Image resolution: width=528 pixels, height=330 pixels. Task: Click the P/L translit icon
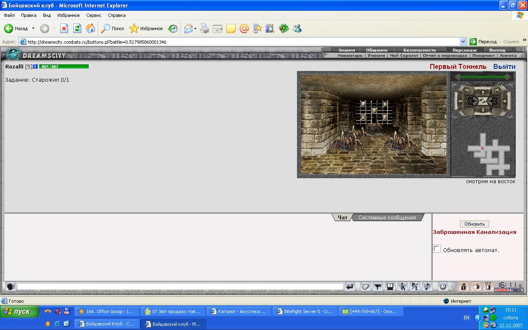pyautogui.click(x=415, y=286)
